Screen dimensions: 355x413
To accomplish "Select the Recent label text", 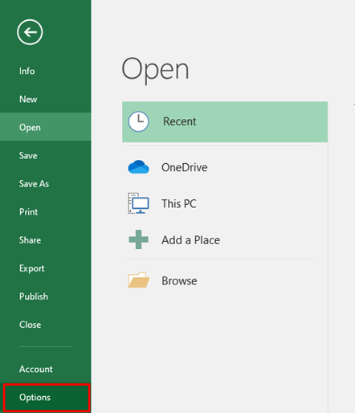I will pos(180,121).
